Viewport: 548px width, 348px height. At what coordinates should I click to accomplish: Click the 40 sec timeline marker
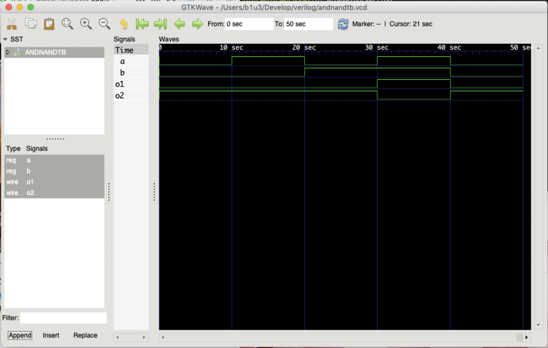449,48
